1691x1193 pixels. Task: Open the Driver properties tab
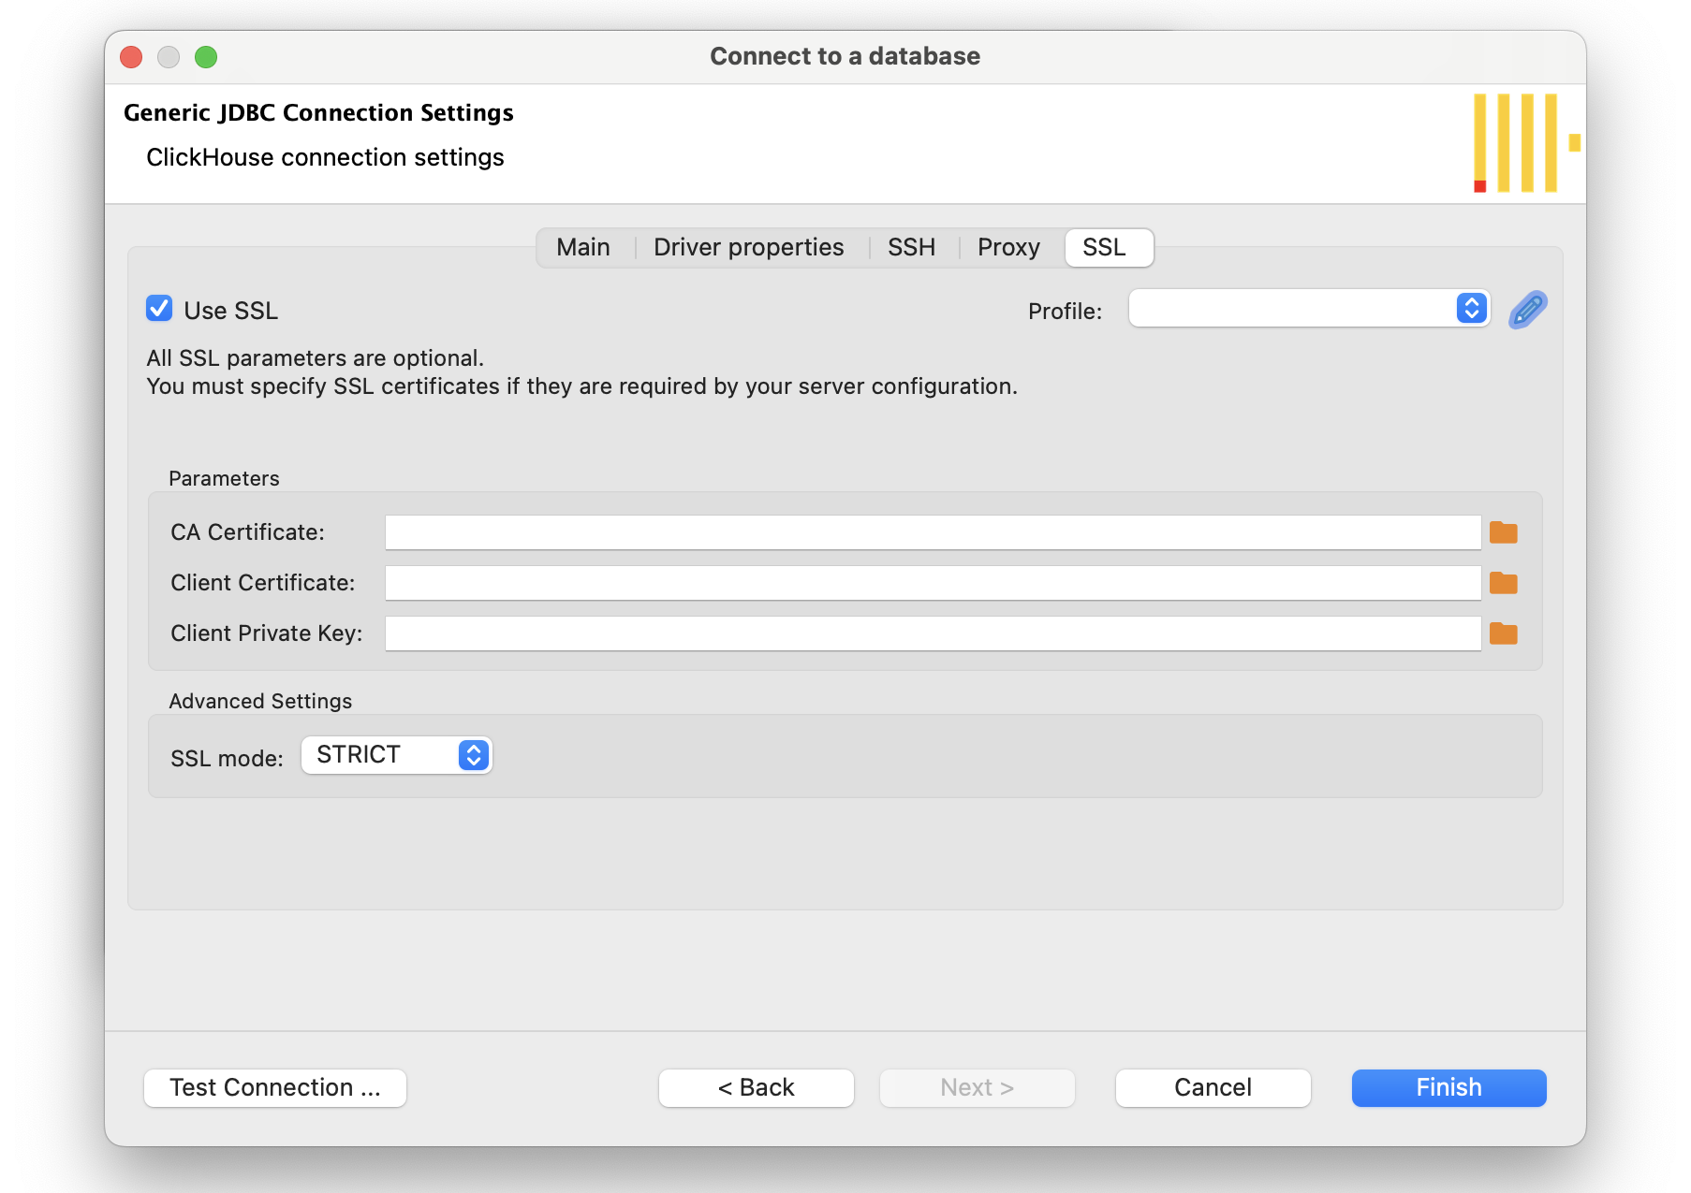[x=748, y=248]
